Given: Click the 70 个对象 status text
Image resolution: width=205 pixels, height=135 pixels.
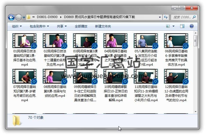Looking at the screenshot, I should tap(36, 117).
